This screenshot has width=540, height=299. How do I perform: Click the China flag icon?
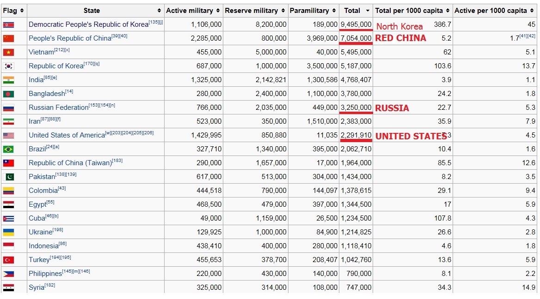coord(8,39)
